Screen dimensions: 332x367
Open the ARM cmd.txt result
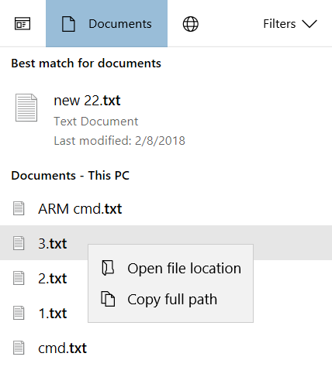pyautogui.click(x=166, y=208)
